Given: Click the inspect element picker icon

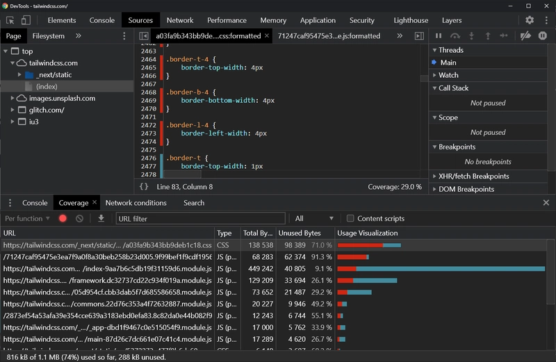Looking at the screenshot, I should [10, 21].
